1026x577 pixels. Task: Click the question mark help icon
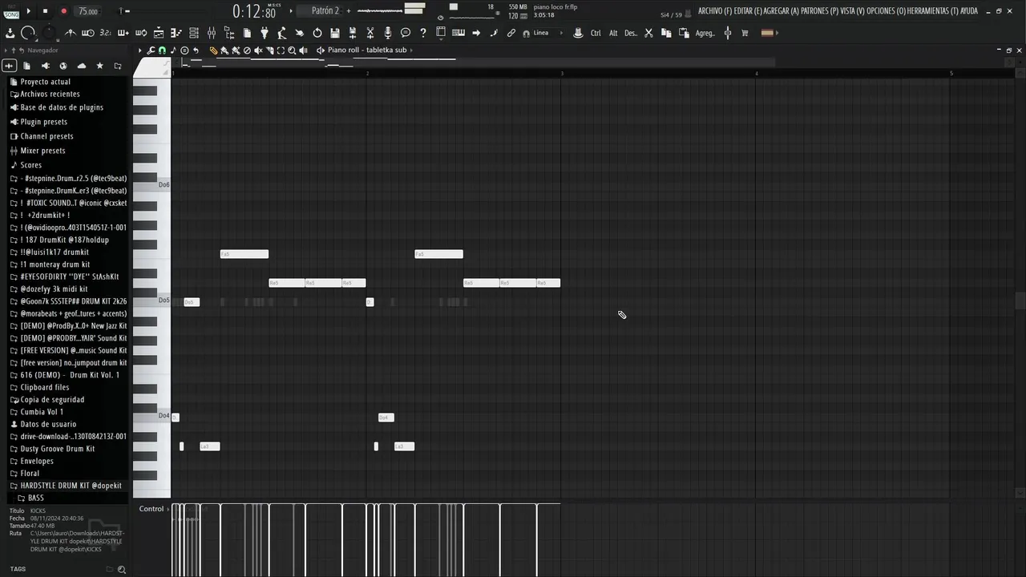[x=423, y=33]
